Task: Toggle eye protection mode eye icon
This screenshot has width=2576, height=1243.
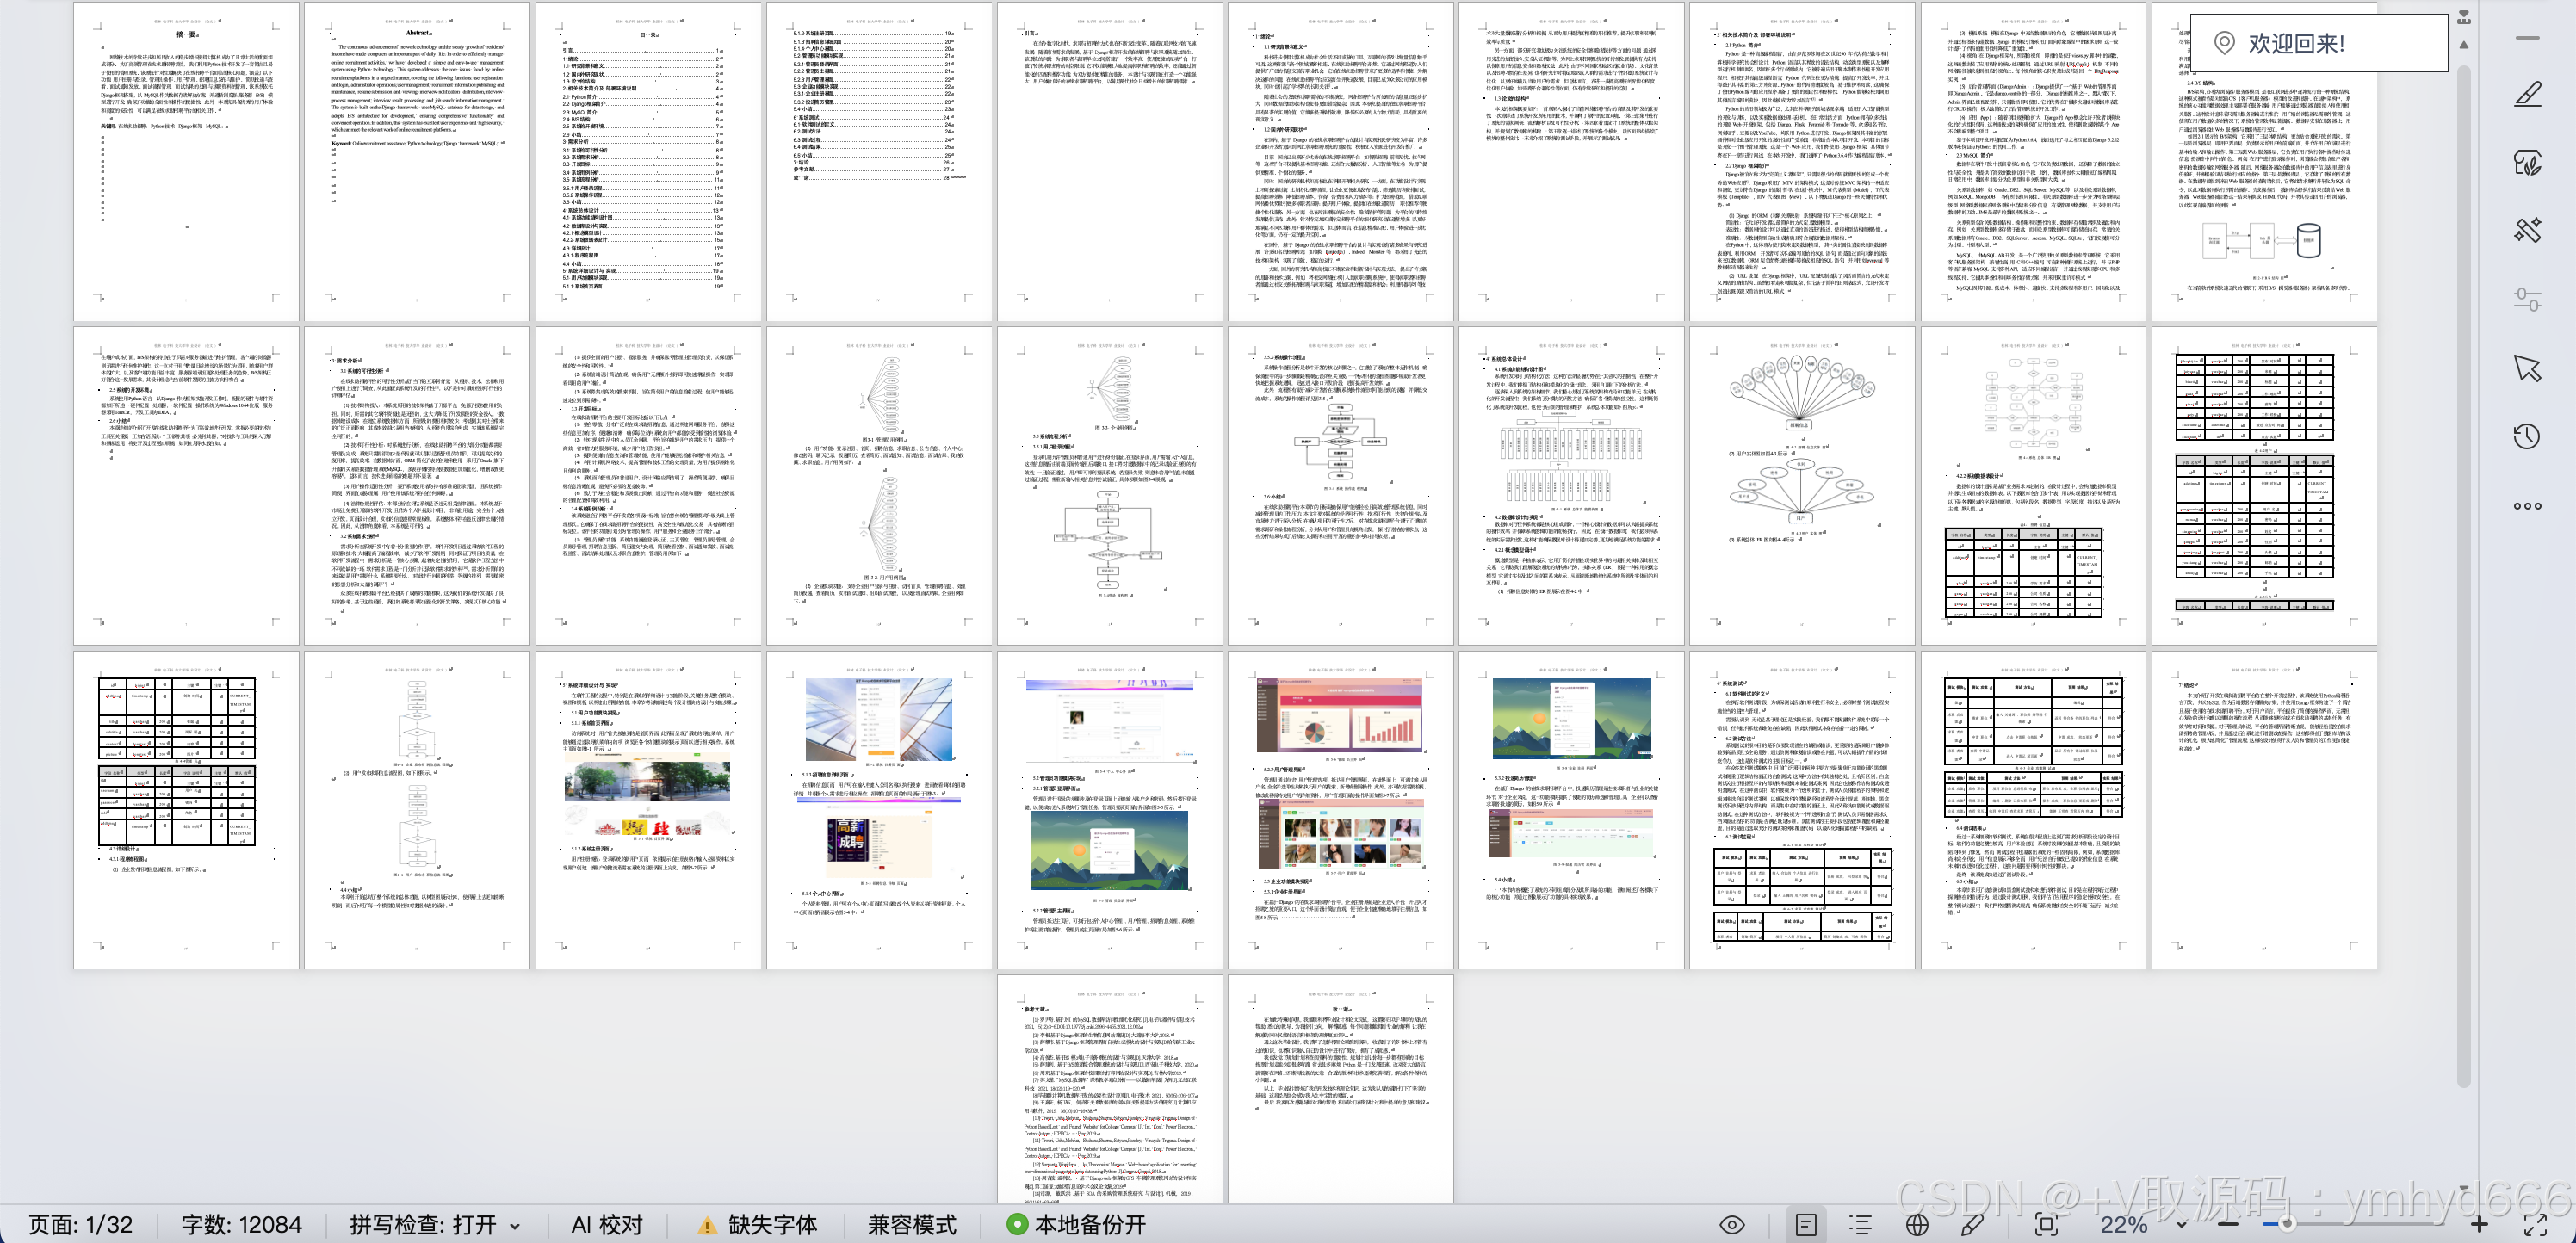Action: (x=1732, y=1224)
